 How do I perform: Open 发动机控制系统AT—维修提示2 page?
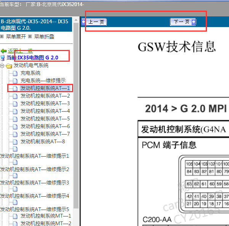coord(34,169)
